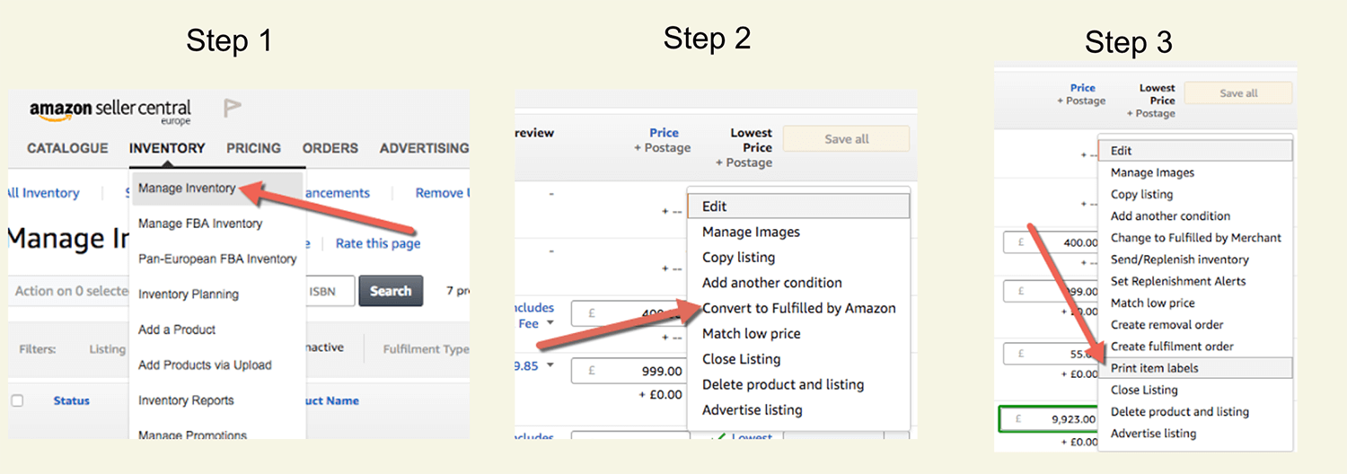The height and width of the screenshot is (474, 1347).
Task: Click the Fulfilment Type filter label
Action: pyautogui.click(x=426, y=349)
